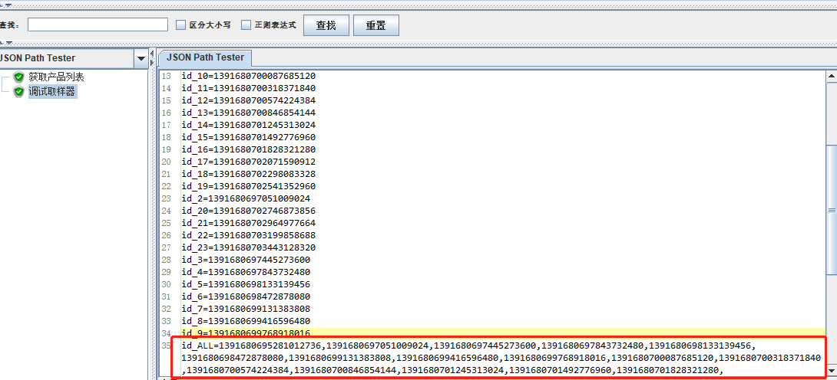The image size is (837, 380).
Task: Click the vertical scrollbar thumb
Action: (x=831, y=210)
